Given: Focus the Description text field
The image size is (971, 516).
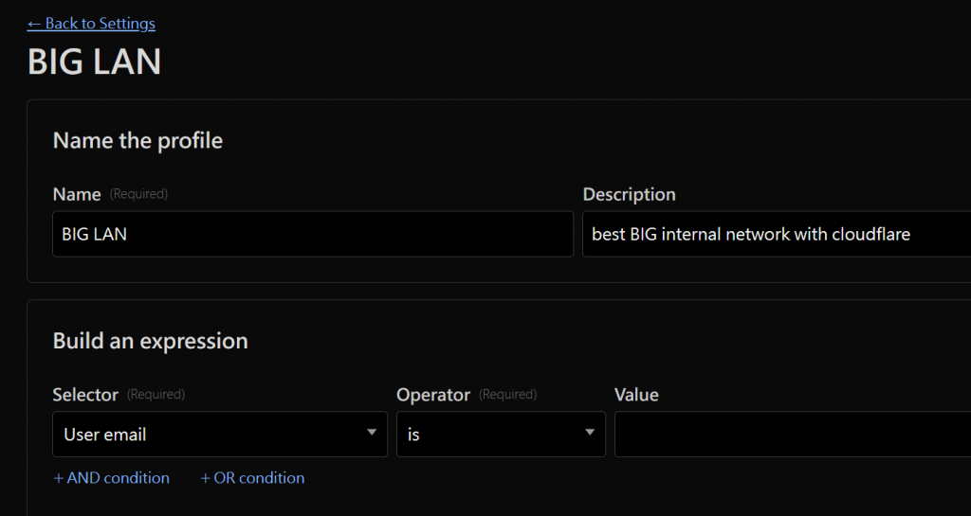Looking at the screenshot, I should [776, 234].
